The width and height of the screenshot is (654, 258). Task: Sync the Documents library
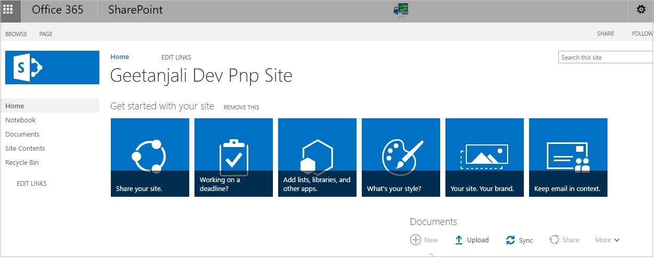coord(520,240)
